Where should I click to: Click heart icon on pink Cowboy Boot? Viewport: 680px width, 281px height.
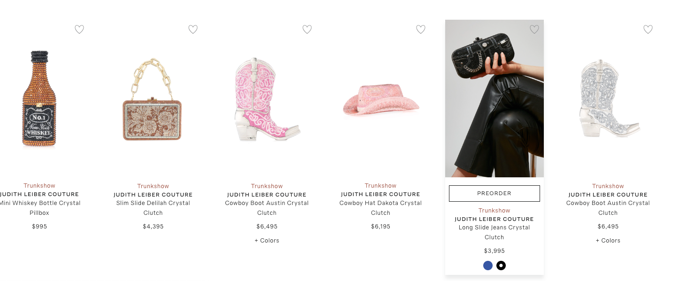[x=307, y=30]
